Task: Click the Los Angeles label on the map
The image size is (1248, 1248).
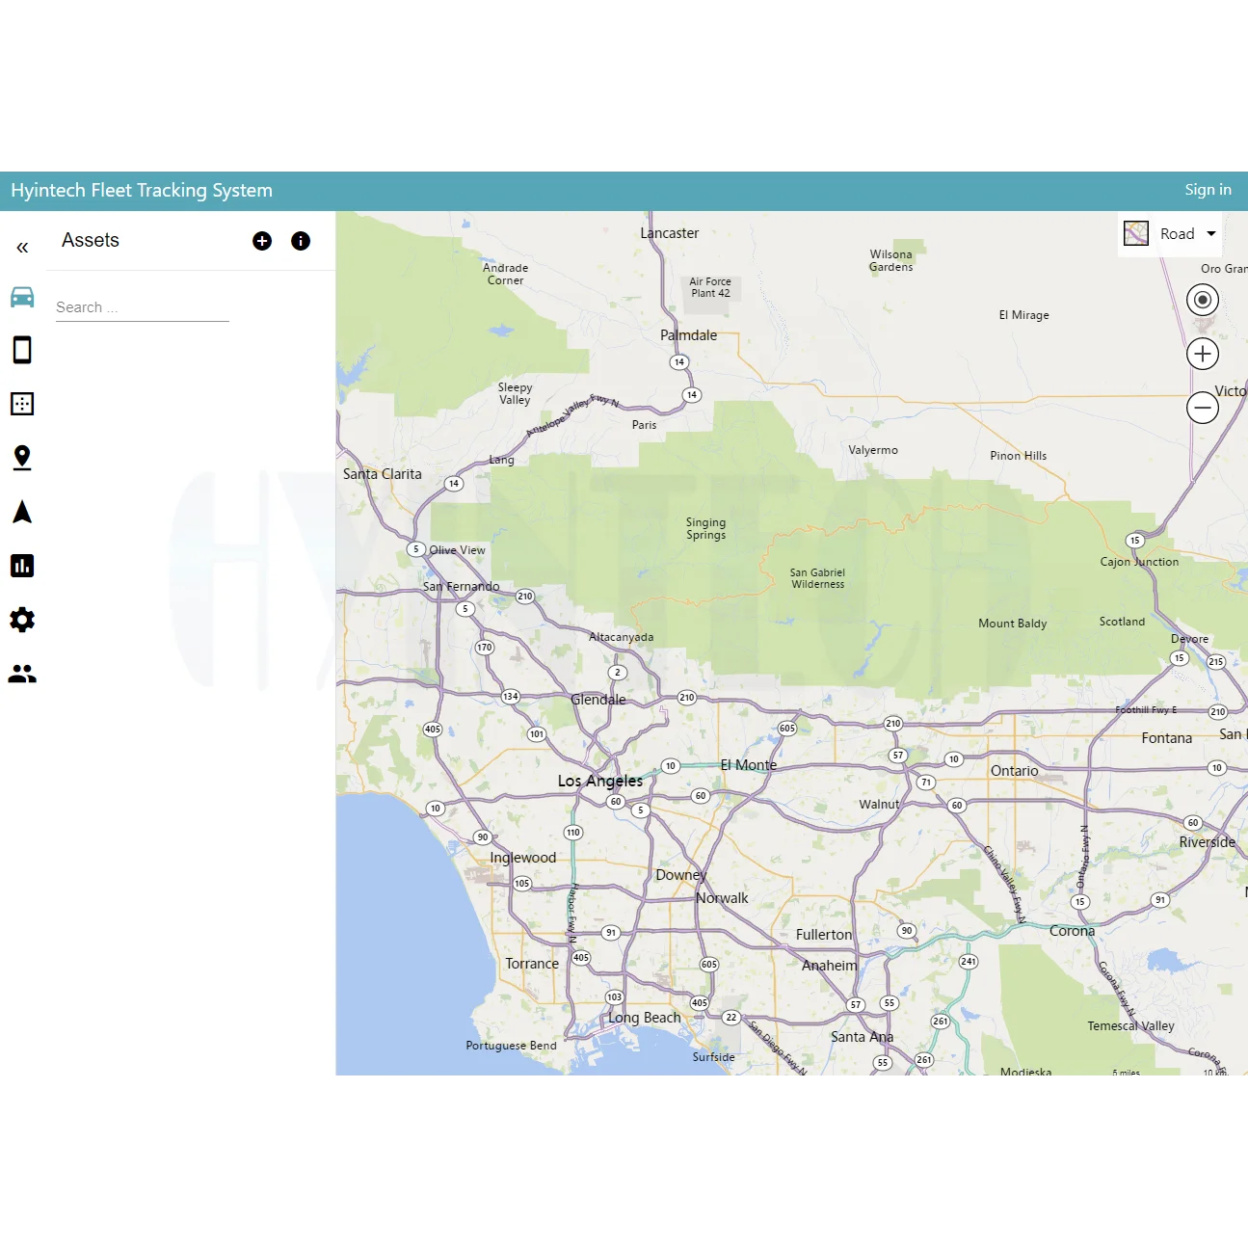Action: (599, 781)
